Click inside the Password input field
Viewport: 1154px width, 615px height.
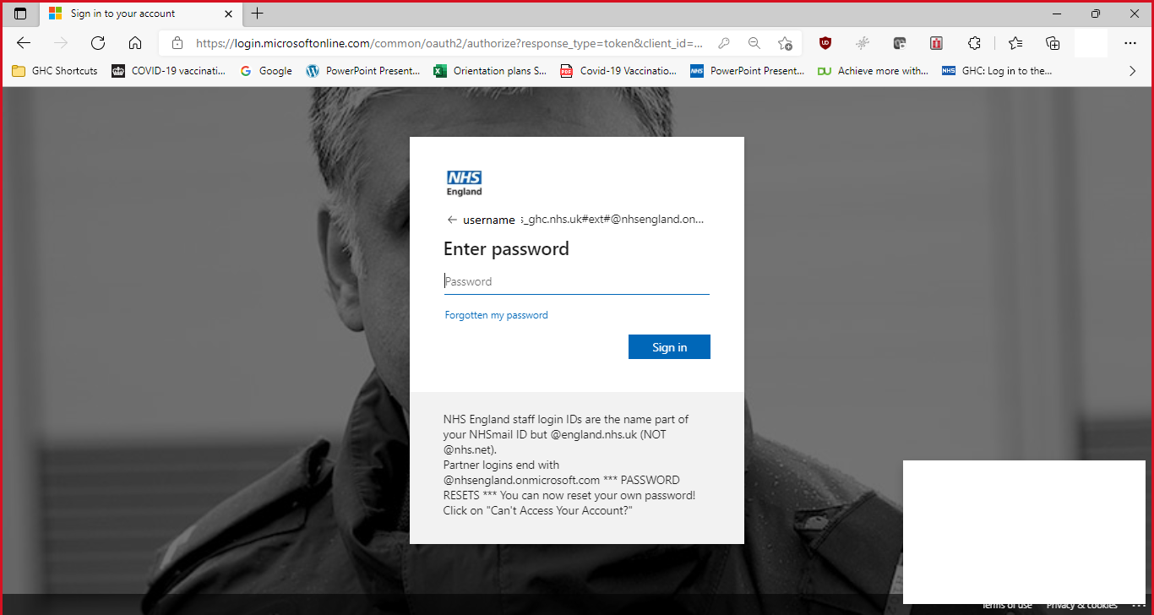point(577,280)
